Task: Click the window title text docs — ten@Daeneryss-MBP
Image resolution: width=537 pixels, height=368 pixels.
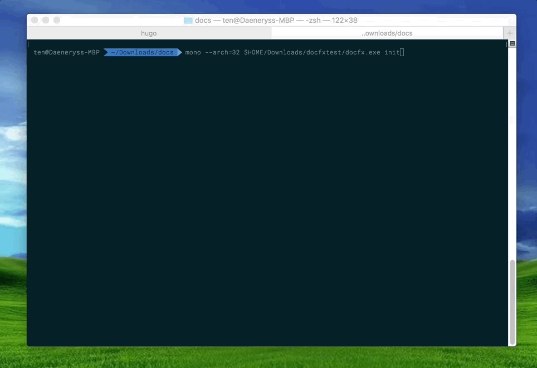Action: [x=276, y=20]
